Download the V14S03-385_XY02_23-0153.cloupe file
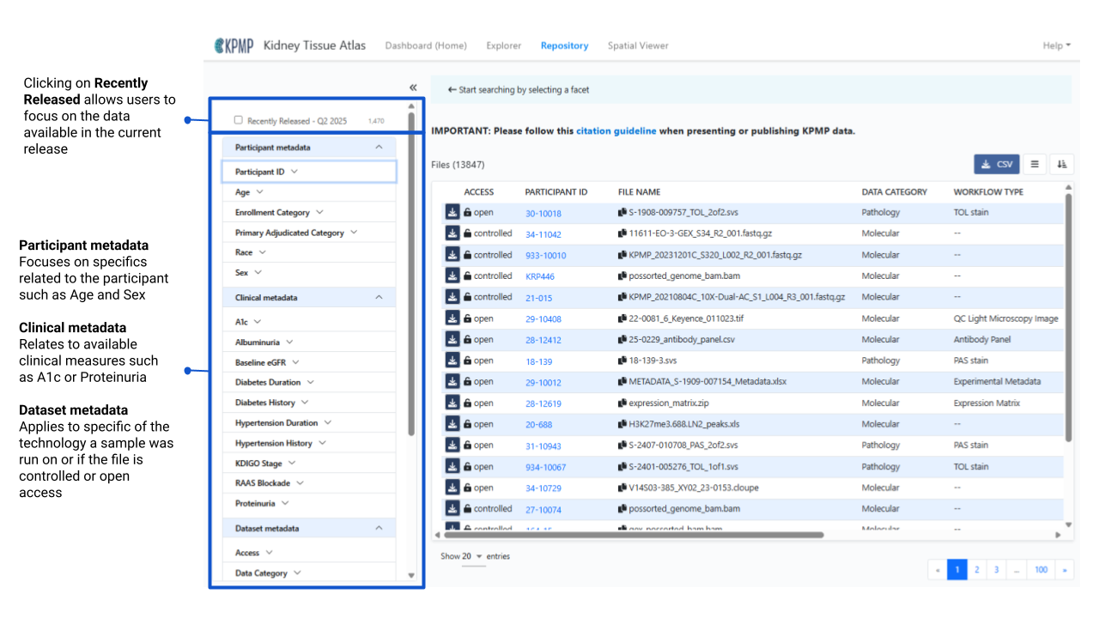 tap(452, 488)
